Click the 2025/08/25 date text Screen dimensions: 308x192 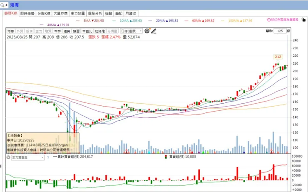click(17, 37)
